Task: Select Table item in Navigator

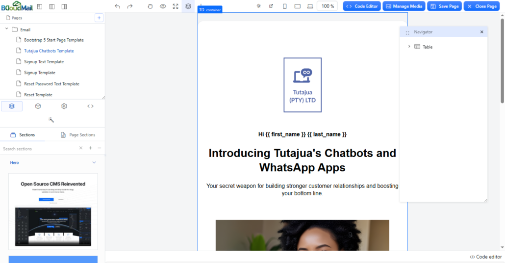Action: click(428, 47)
